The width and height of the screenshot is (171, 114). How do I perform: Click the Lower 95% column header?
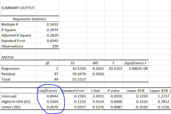(x=135, y=91)
